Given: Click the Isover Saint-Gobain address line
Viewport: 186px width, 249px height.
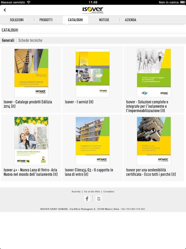Looking at the screenshot, I should 92,209.
